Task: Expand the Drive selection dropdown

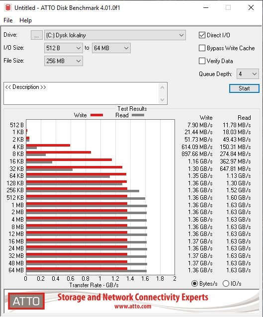Action: click(x=115, y=35)
